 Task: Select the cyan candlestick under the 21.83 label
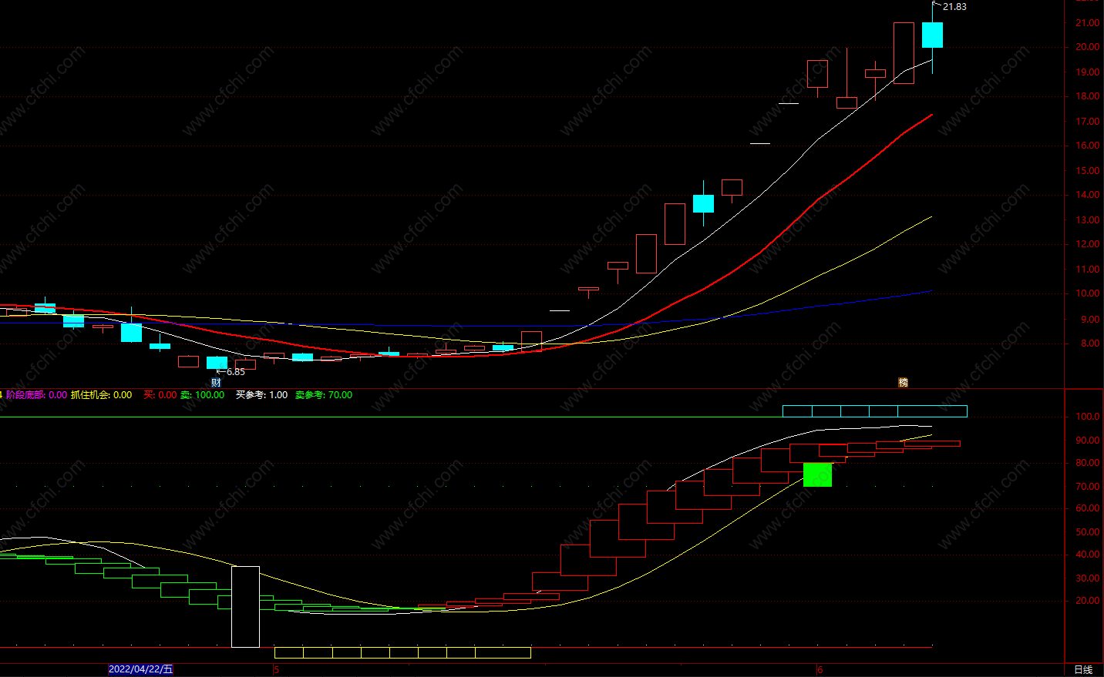932,35
